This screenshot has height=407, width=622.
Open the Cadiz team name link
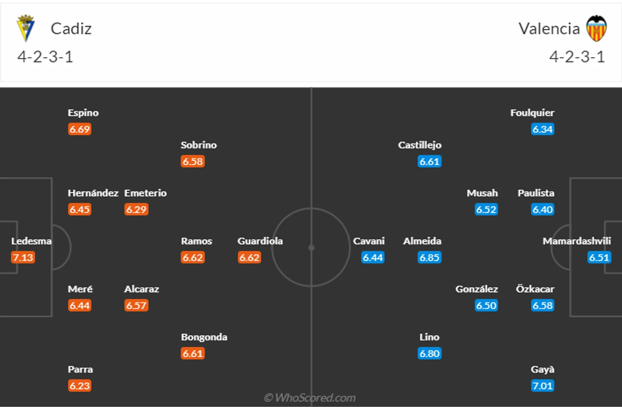pos(71,29)
